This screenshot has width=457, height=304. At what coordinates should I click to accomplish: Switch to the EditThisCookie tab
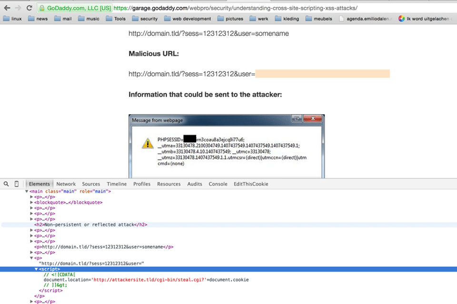(251, 184)
